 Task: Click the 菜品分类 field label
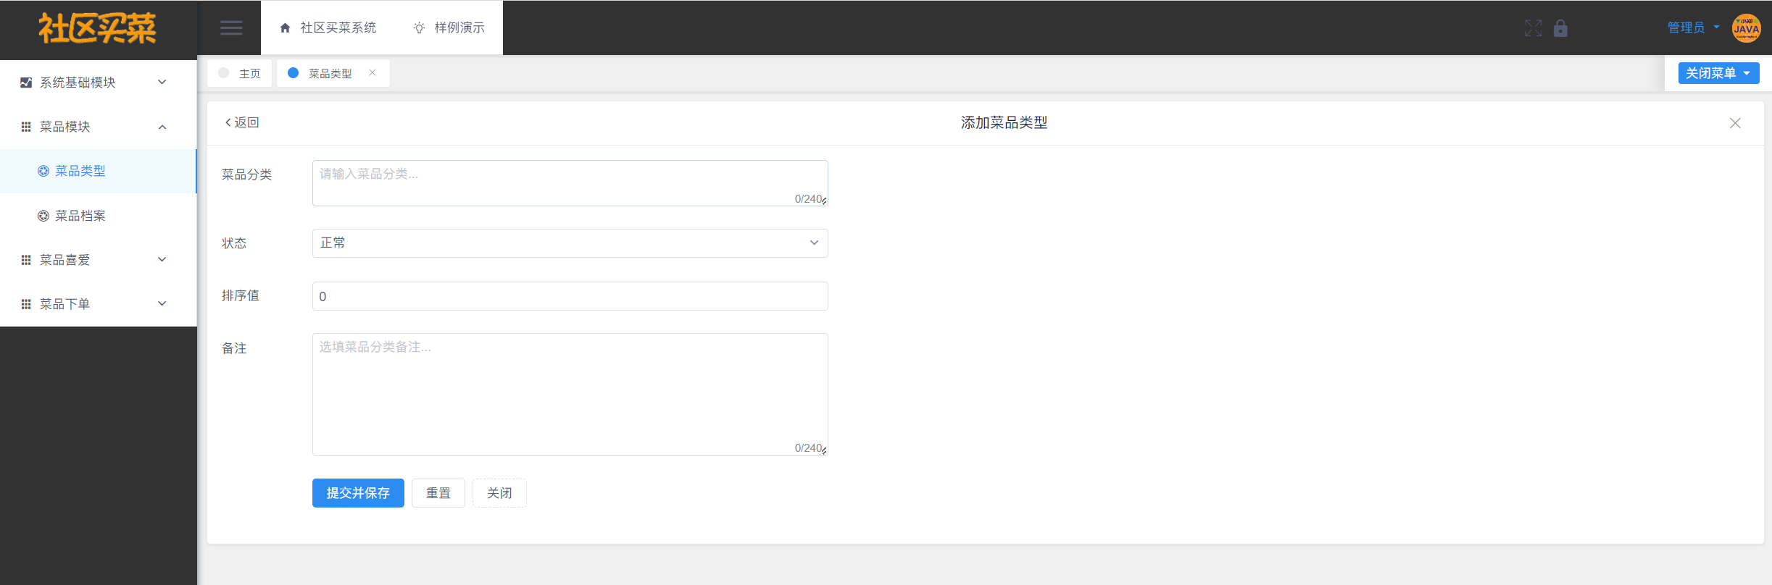(x=247, y=174)
